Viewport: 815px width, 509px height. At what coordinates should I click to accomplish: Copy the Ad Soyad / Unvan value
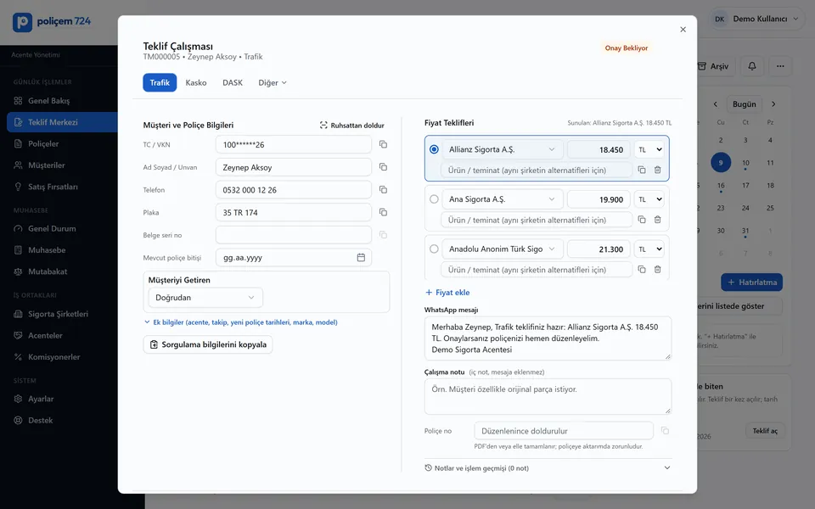pyautogui.click(x=383, y=167)
